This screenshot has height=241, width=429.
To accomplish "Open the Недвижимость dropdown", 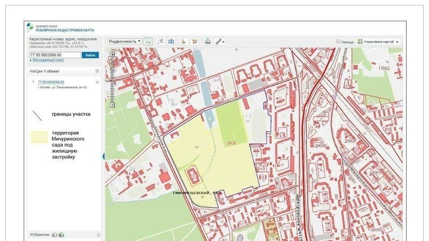I will [x=124, y=41].
